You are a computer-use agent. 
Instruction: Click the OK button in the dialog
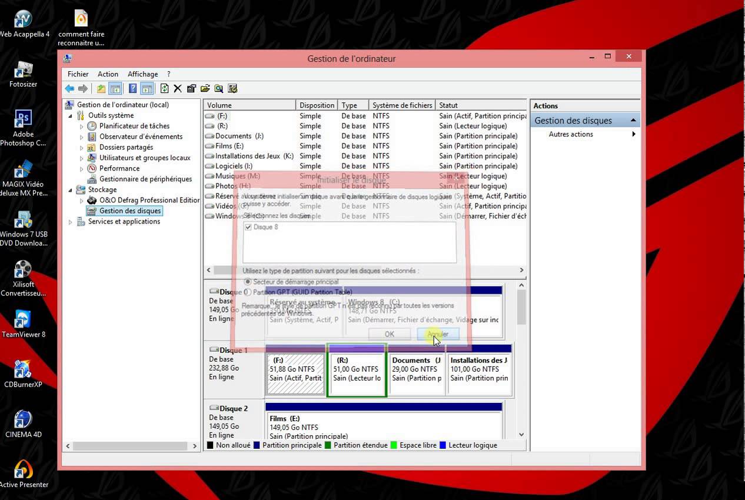click(388, 334)
